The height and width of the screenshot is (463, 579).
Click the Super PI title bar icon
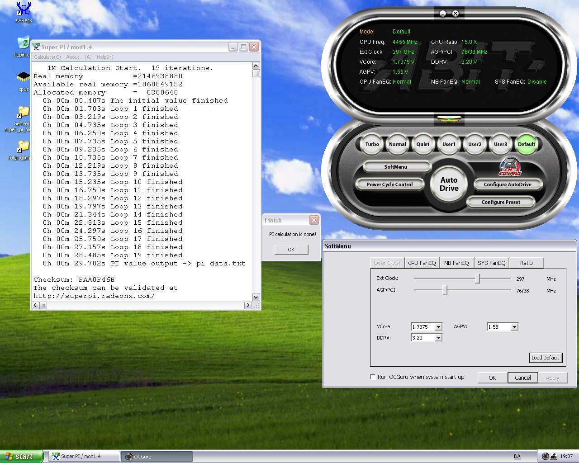36,47
